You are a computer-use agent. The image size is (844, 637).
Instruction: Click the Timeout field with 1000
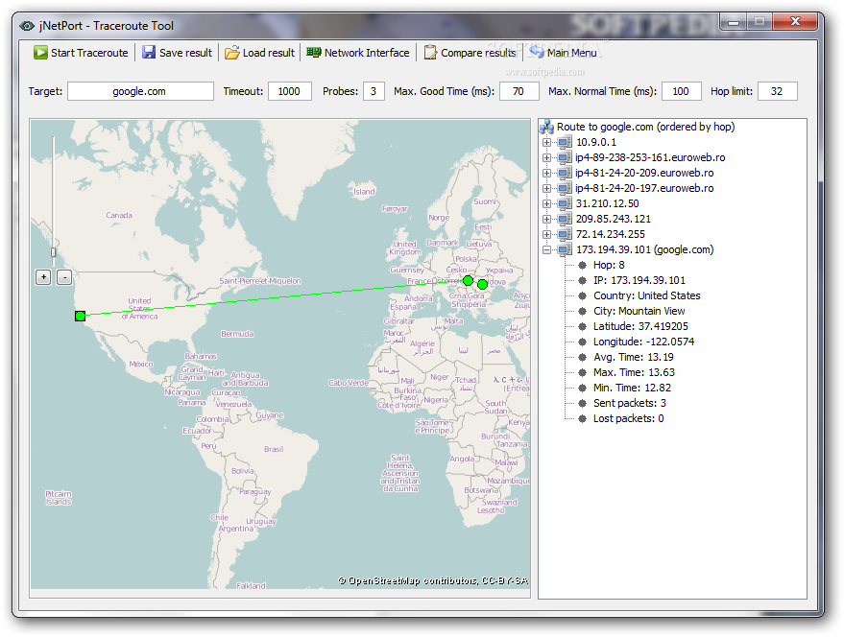(290, 91)
